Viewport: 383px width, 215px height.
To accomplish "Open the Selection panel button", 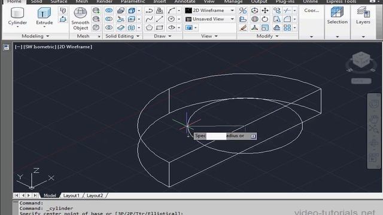I will (337, 16).
